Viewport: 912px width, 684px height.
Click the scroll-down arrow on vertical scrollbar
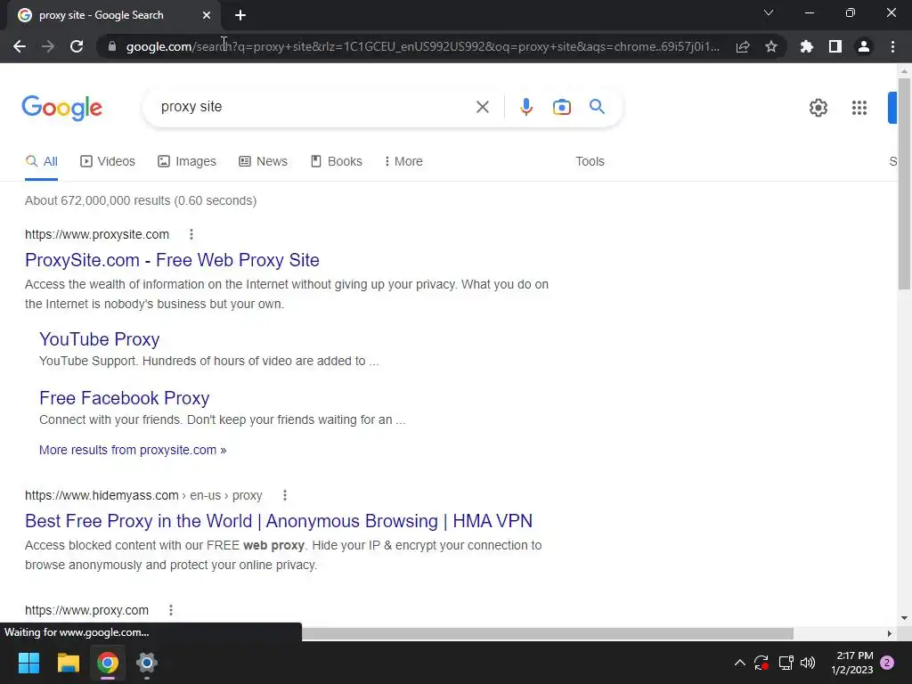[904, 618]
